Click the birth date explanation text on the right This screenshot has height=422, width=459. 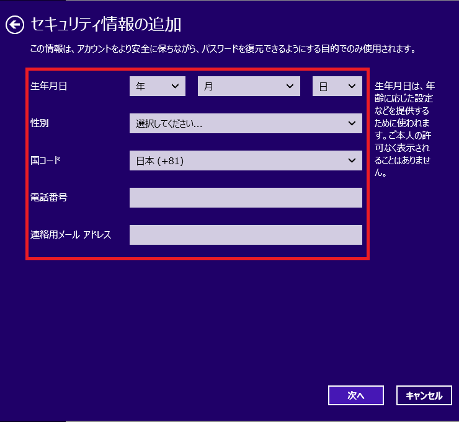click(x=404, y=129)
